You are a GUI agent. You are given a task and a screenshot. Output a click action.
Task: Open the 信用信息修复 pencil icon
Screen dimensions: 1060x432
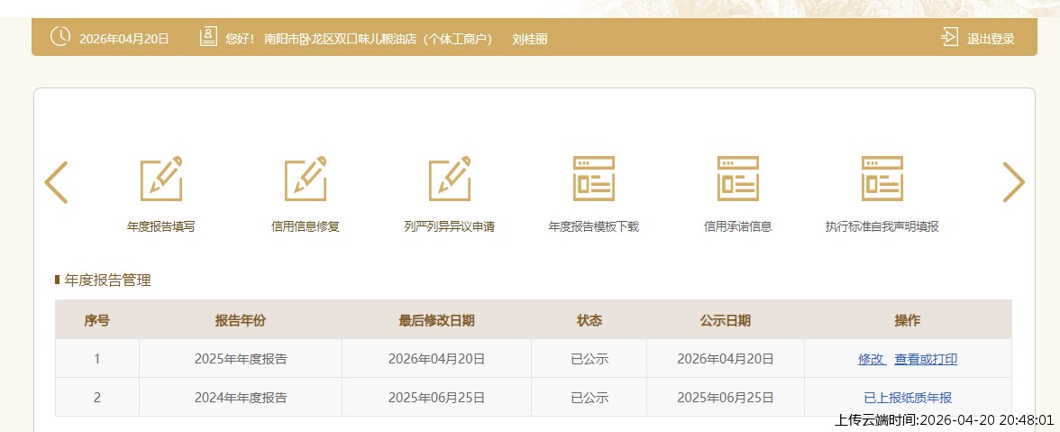click(306, 179)
